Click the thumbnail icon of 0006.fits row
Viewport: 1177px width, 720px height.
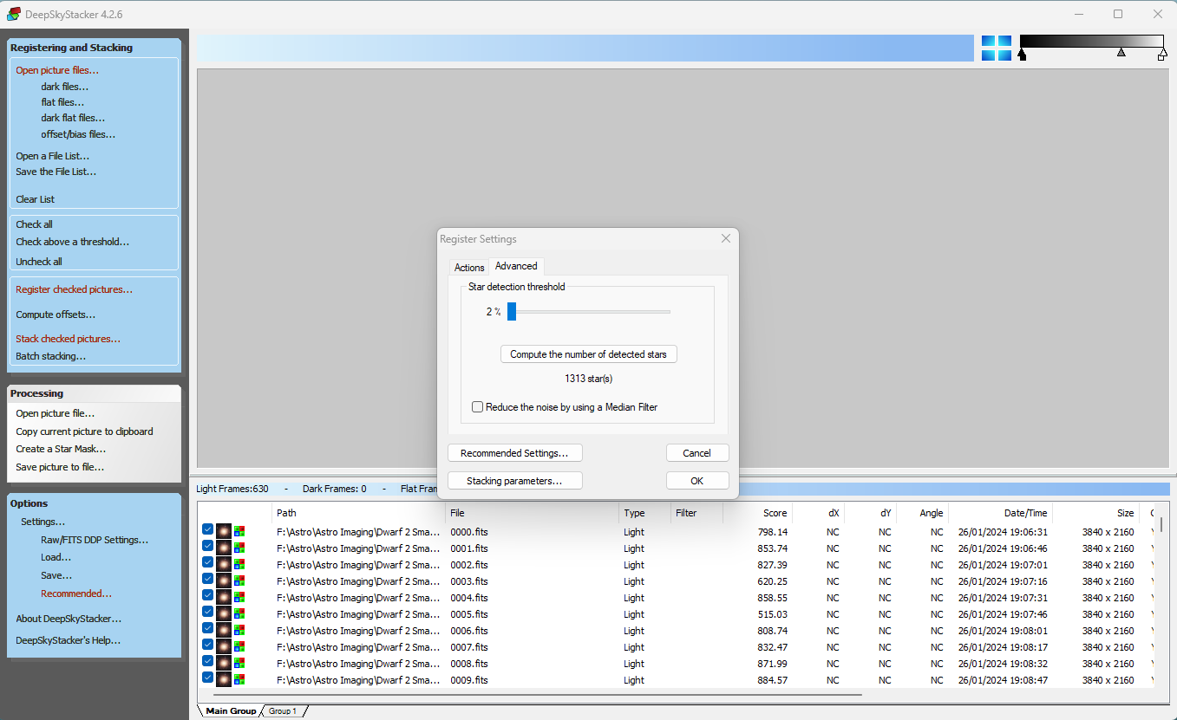pos(224,630)
